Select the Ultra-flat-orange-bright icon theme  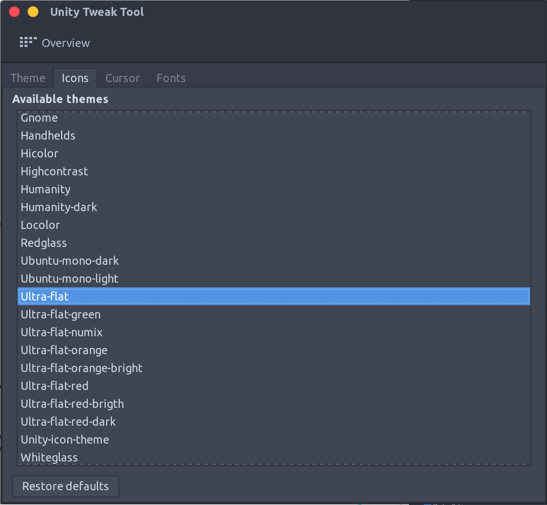[x=274, y=368]
